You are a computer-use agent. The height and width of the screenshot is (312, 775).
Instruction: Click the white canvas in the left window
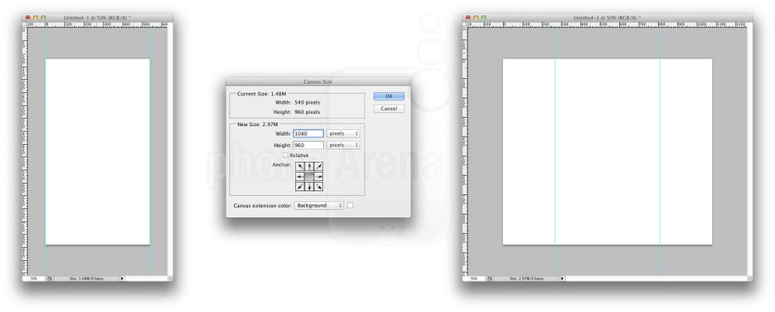pyautogui.click(x=97, y=151)
